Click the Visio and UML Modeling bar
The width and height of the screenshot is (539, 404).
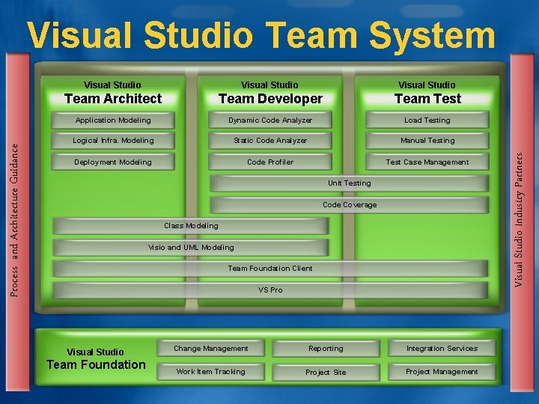(x=191, y=248)
